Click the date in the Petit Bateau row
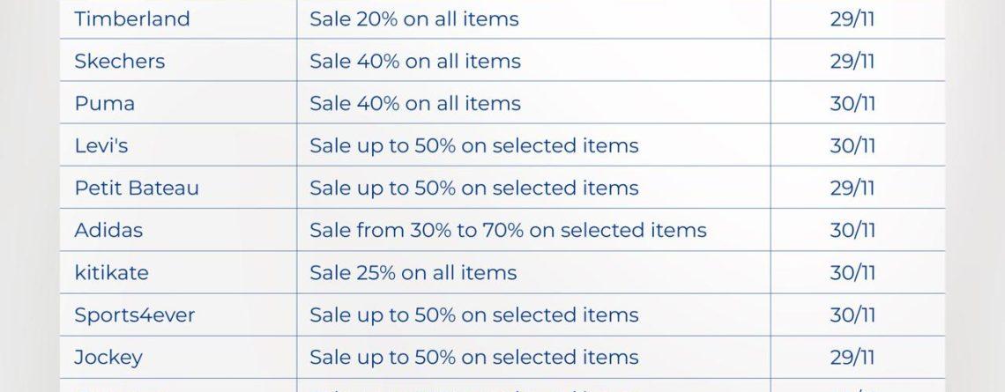This screenshot has height=392, width=1005. [852, 188]
